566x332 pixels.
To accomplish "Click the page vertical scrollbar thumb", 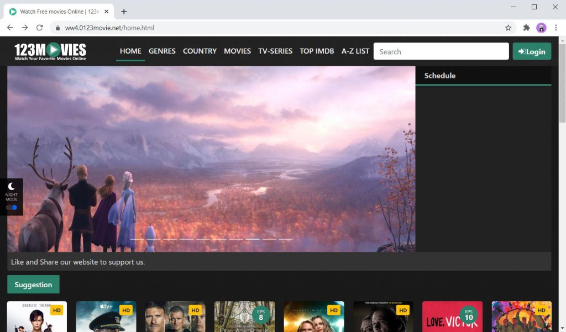I will tap(562, 84).
